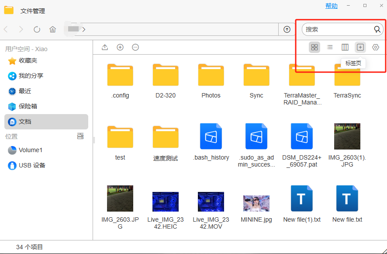Expand the path breadcrumb chevron
This screenshot has width=387, height=254.
click(83, 29)
